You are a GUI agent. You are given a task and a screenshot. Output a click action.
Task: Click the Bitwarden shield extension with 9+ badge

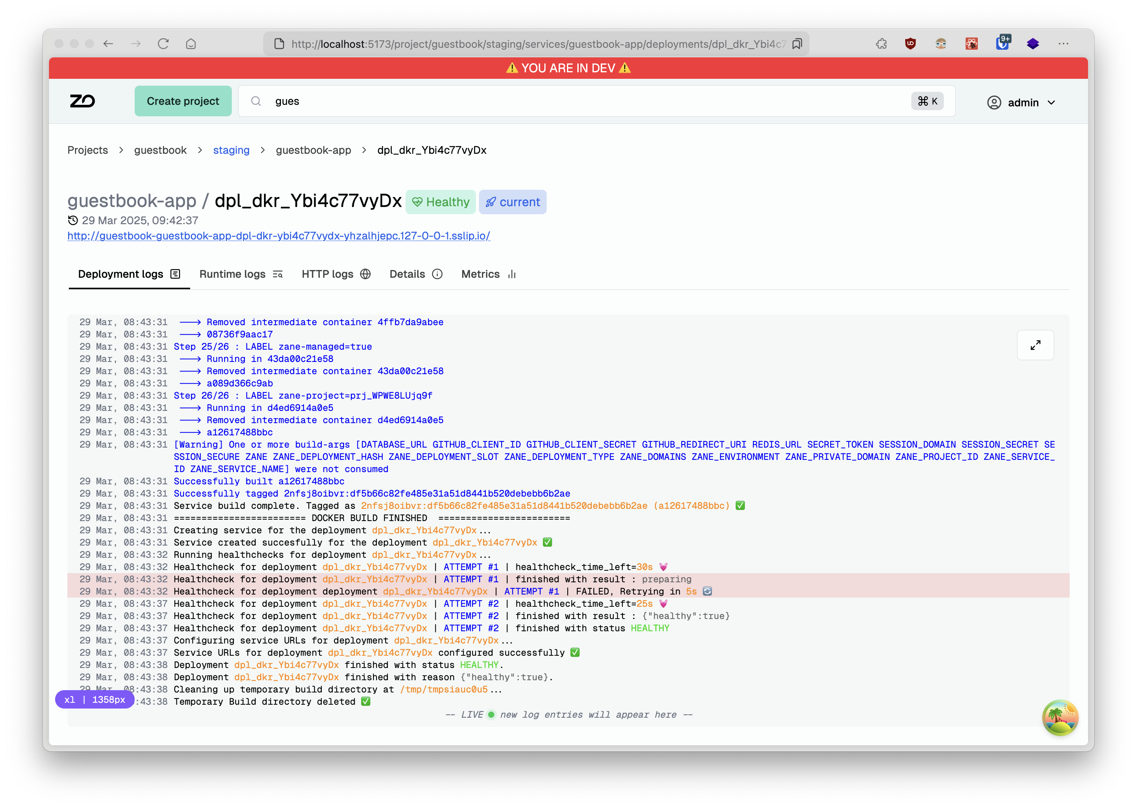pyautogui.click(x=1003, y=43)
